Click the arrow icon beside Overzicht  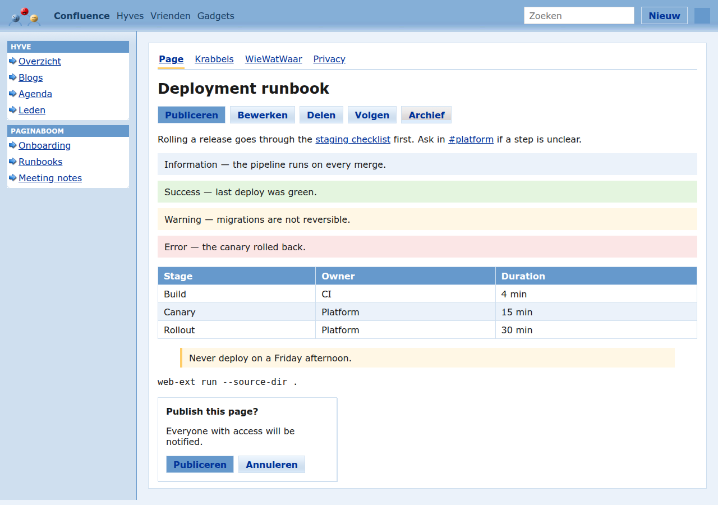point(13,61)
